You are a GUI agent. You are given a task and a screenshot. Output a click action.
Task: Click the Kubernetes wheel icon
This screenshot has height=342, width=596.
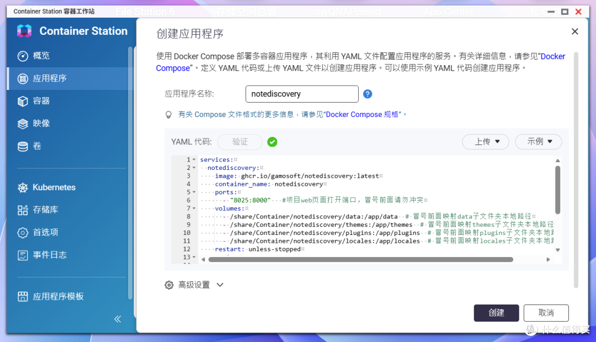pos(23,188)
